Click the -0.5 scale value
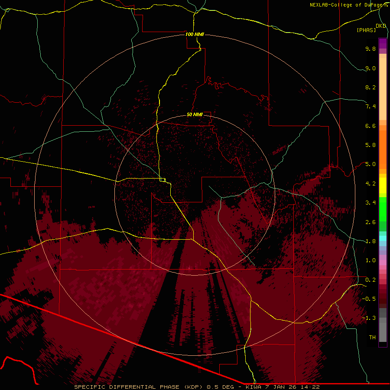 tap(369, 299)
